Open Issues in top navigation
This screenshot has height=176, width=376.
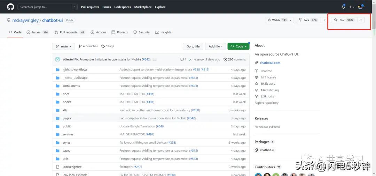click(x=107, y=7)
